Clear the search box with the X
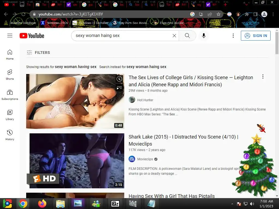The width and height of the screenshot is (279, 209). click(174, 36)
